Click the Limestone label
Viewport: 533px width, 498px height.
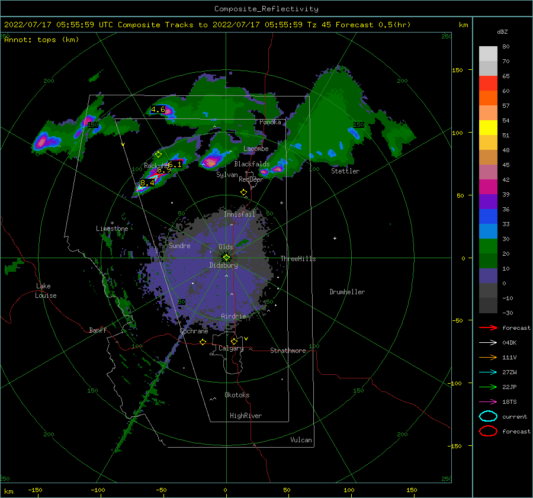click(112, 229)
